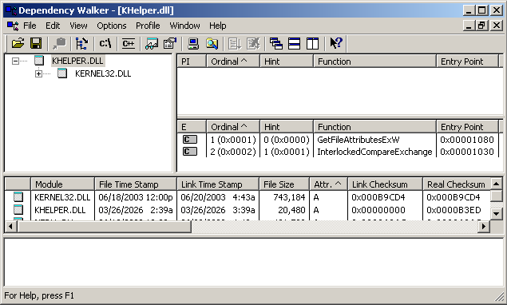507x305 pixels.
Task: Sort the exports list by Ordinal header
Action: coord(233,126)
